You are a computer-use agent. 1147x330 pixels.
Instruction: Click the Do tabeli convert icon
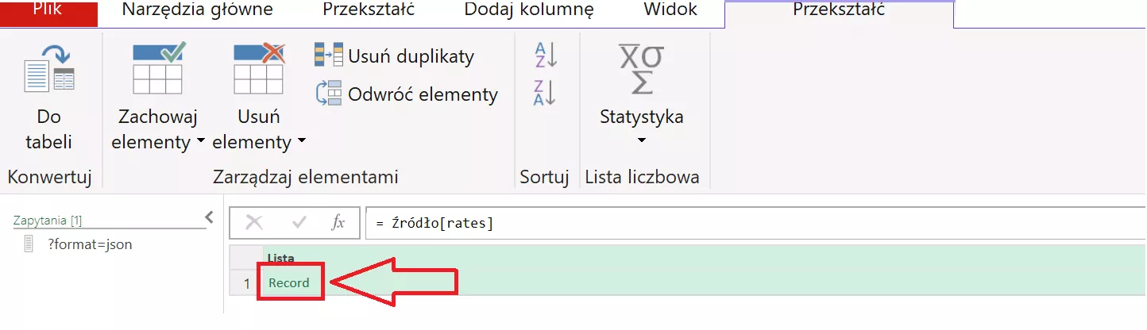coord(49,70)
